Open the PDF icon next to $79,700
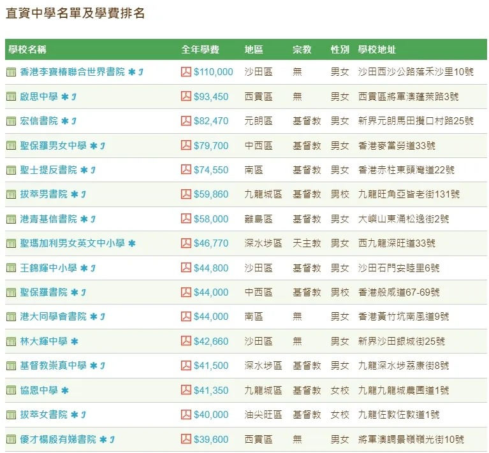This screenshot has height=453, width=489. (186, 145)
